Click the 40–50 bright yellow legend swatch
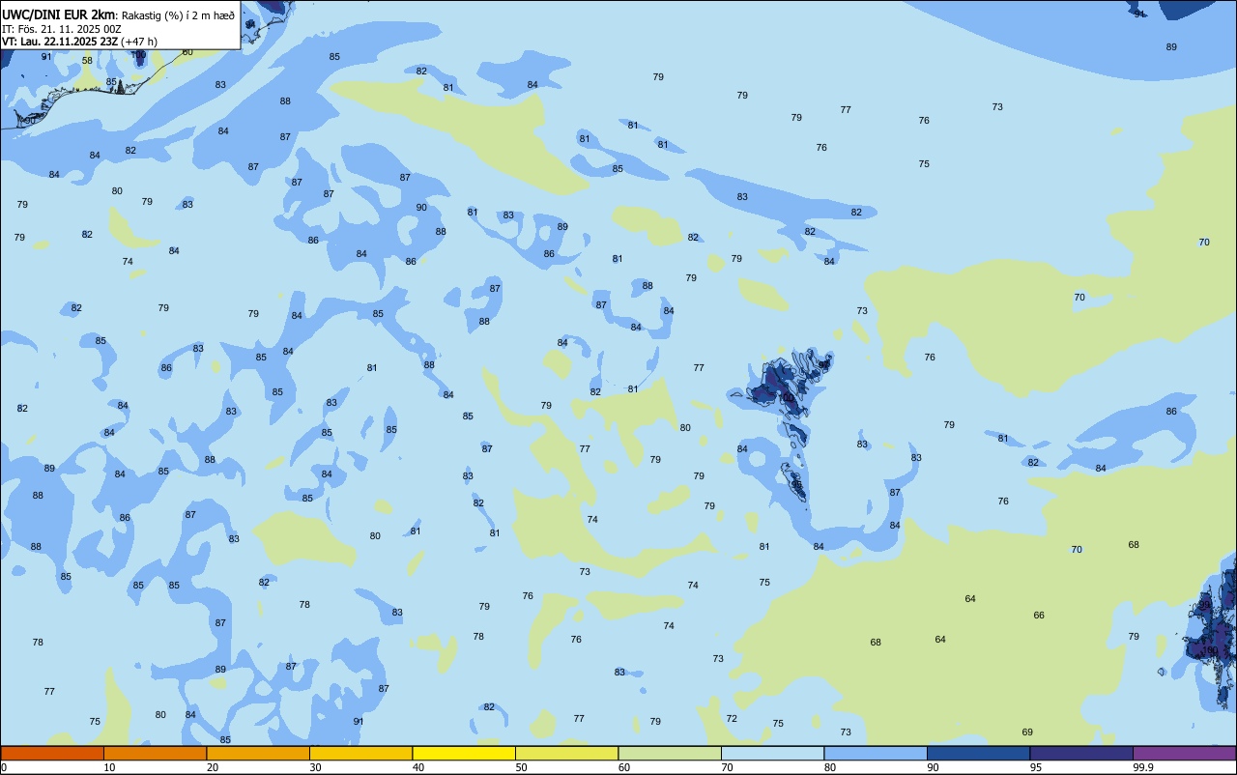The height and width of the screenshot is (775, 1237). coord(464,753)
